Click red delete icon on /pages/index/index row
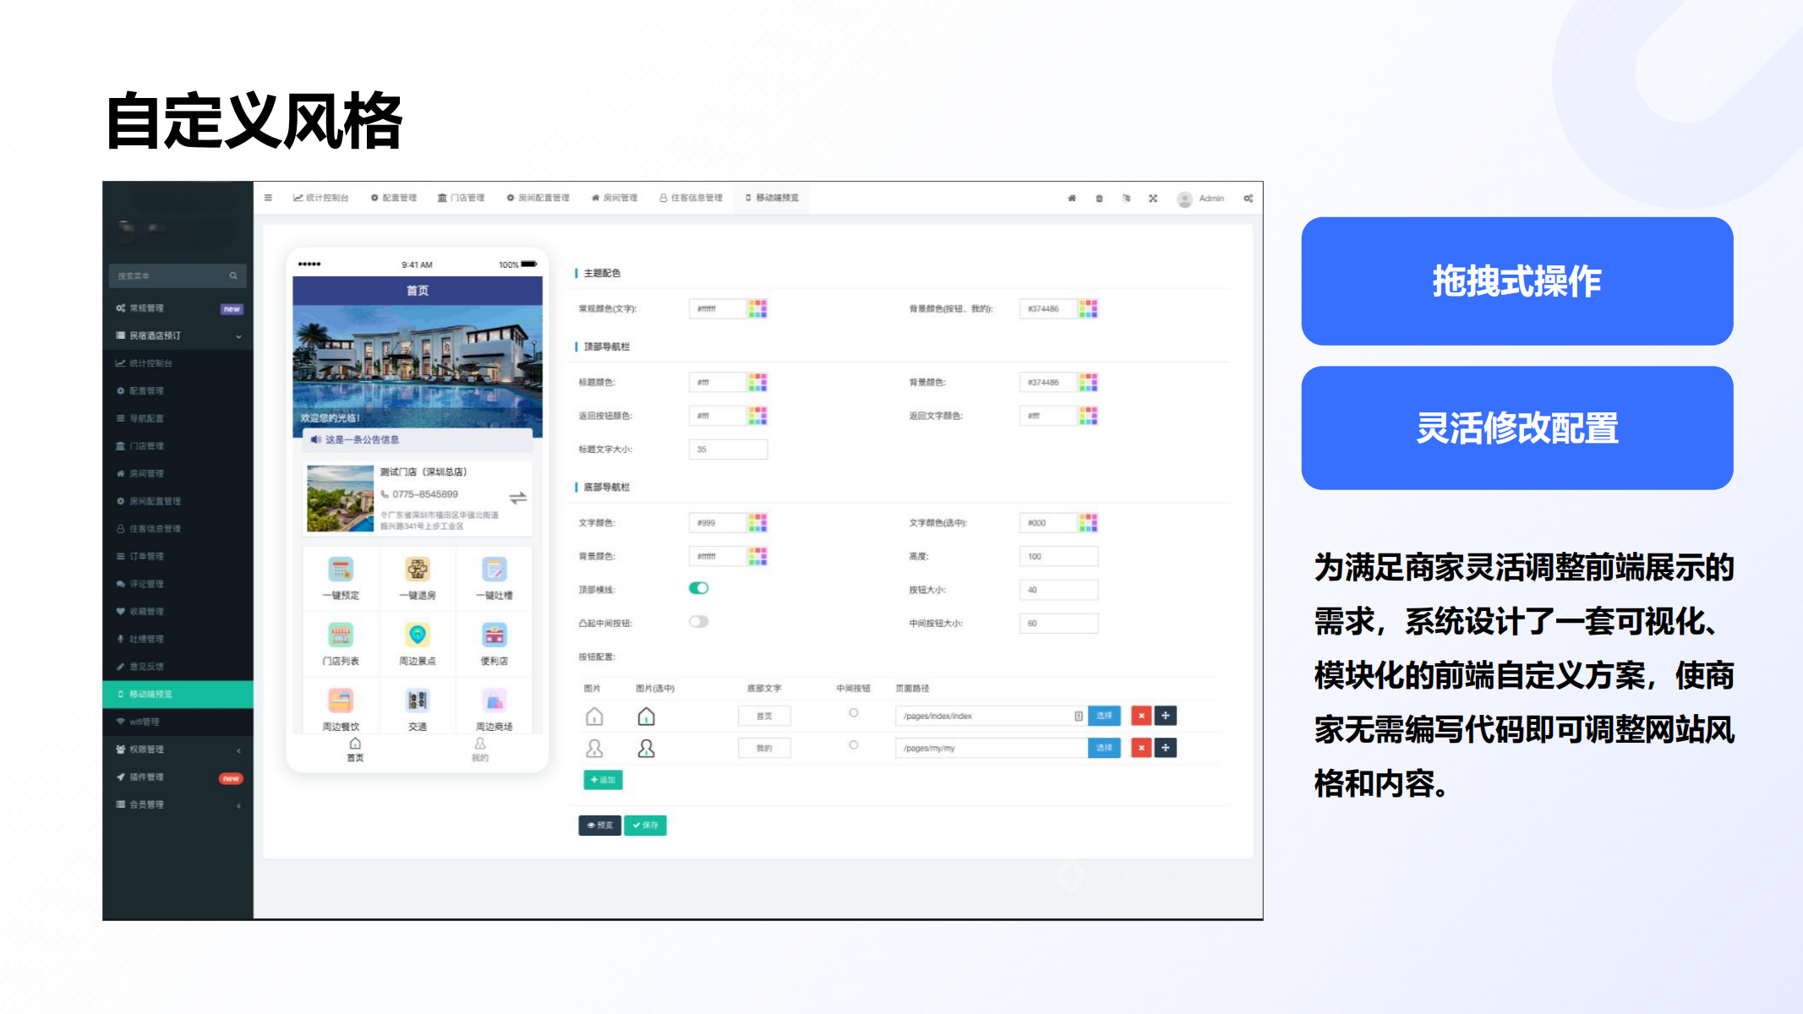Image resolution: width=1803 pixels, height=1014 pixels. coord(1141,716)
